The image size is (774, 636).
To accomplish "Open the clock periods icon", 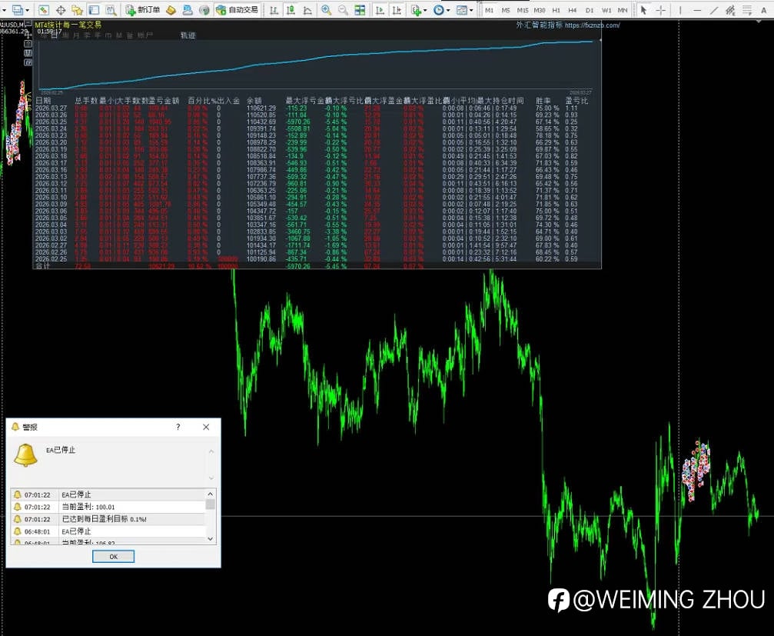I will pos(438,10).
